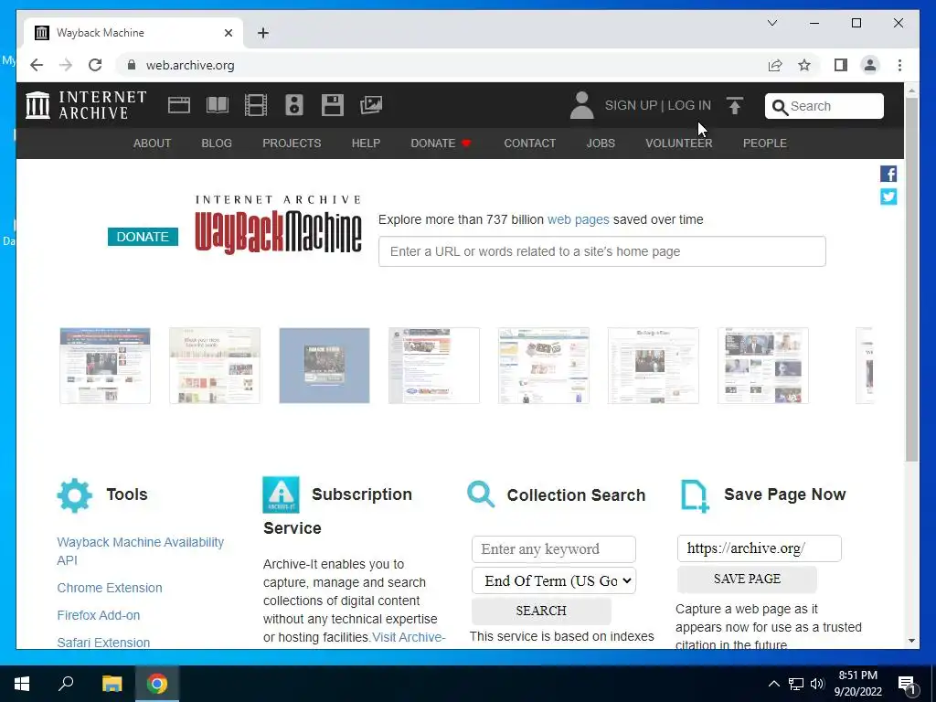Click the teal DONATE button
This screenshot has width=936, height=702.
point(143,237)
